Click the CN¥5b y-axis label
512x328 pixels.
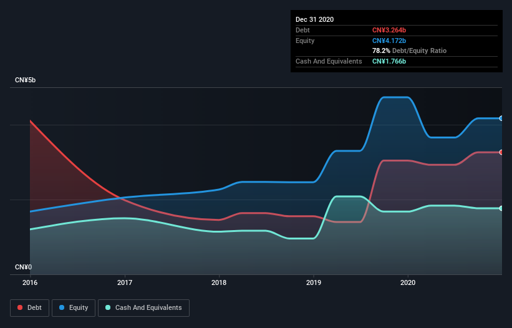click(x=25, y=80)
